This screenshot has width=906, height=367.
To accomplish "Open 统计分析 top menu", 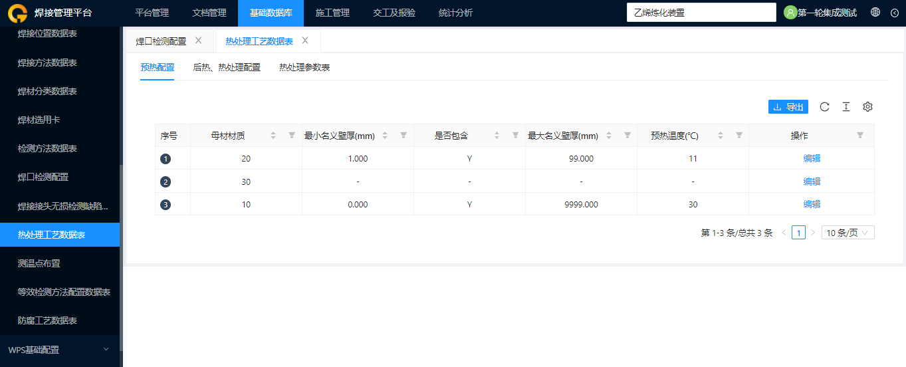I will click(x=455, y=13).
